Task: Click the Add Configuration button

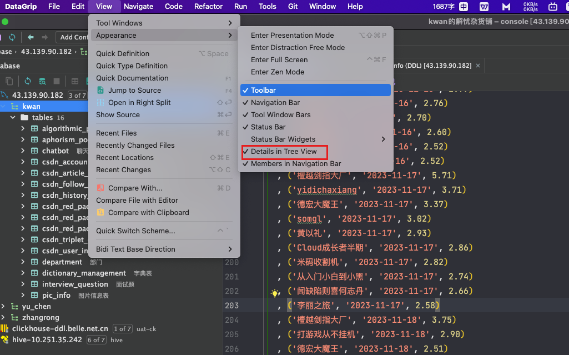Action: pyautogui.click(x=72, y=37)
